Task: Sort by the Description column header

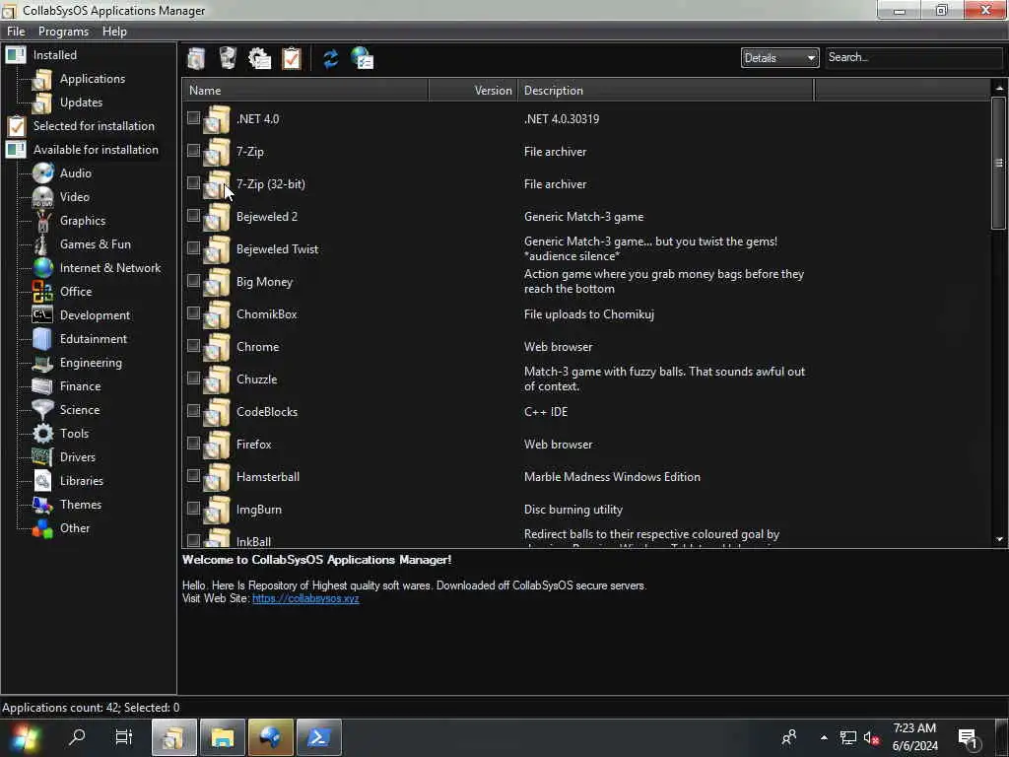Action: [666, 91]
